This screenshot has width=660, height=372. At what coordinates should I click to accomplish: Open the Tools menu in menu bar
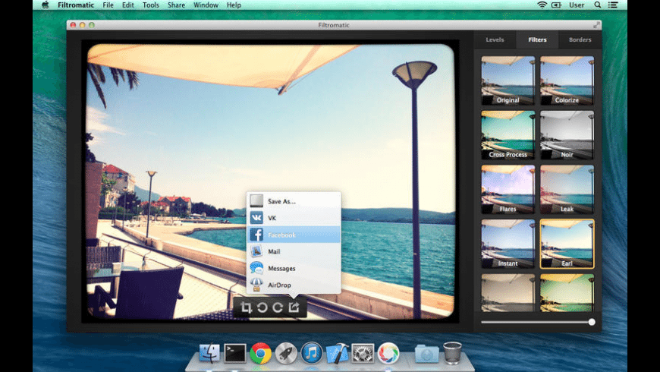(x=151, y=5)
